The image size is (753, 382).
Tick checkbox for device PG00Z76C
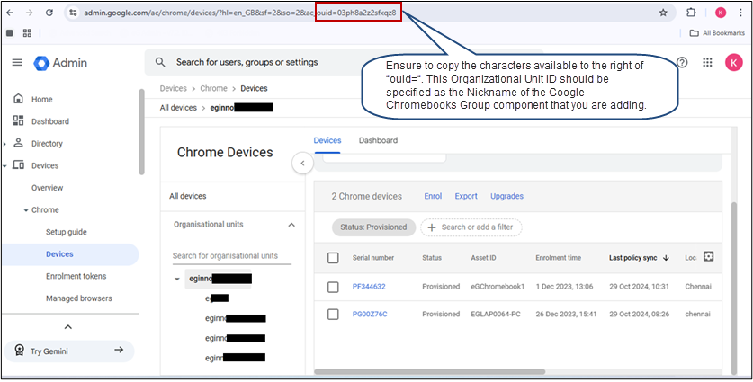pyautogui.click(x=333, y=315)
